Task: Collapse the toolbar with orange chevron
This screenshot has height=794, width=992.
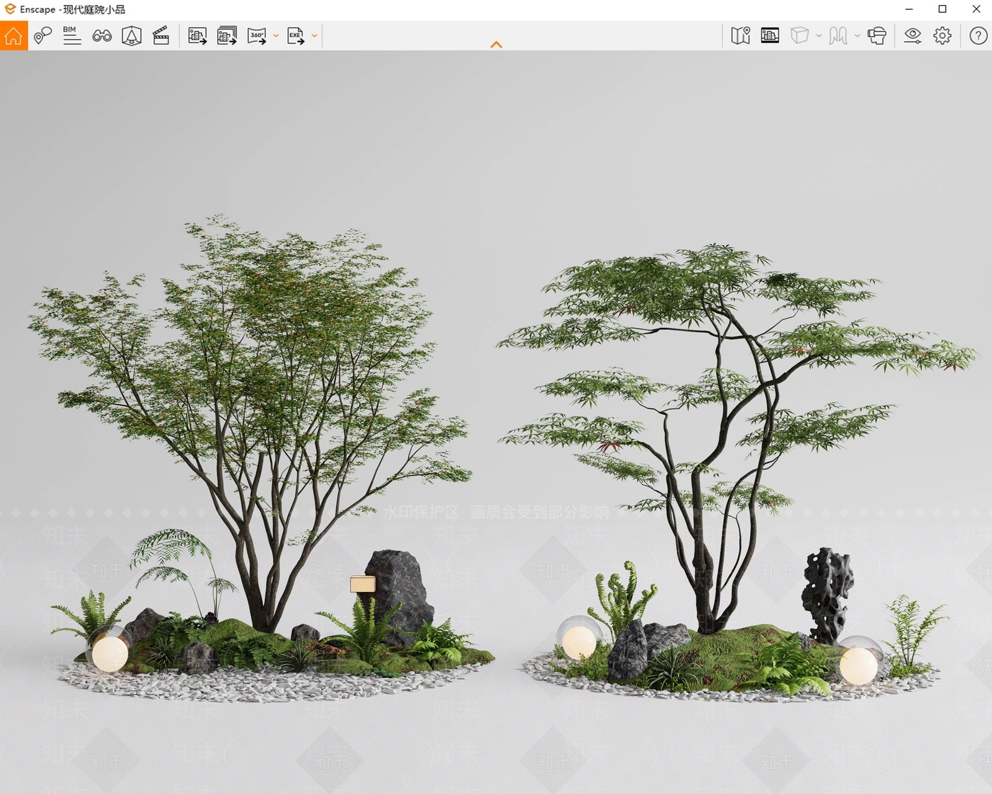Action: [x=496, y=45]
